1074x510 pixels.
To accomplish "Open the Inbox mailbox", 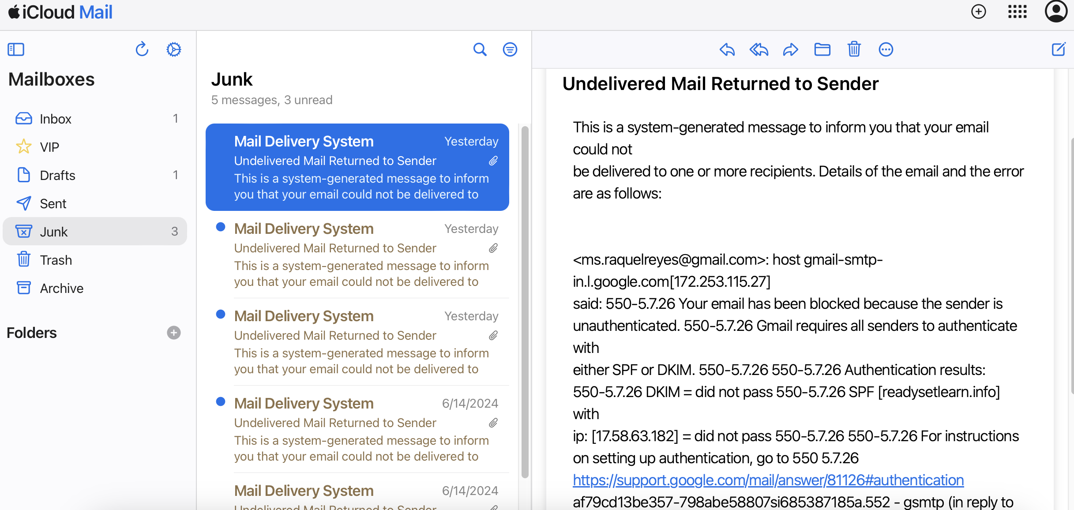I will [55, 119].
